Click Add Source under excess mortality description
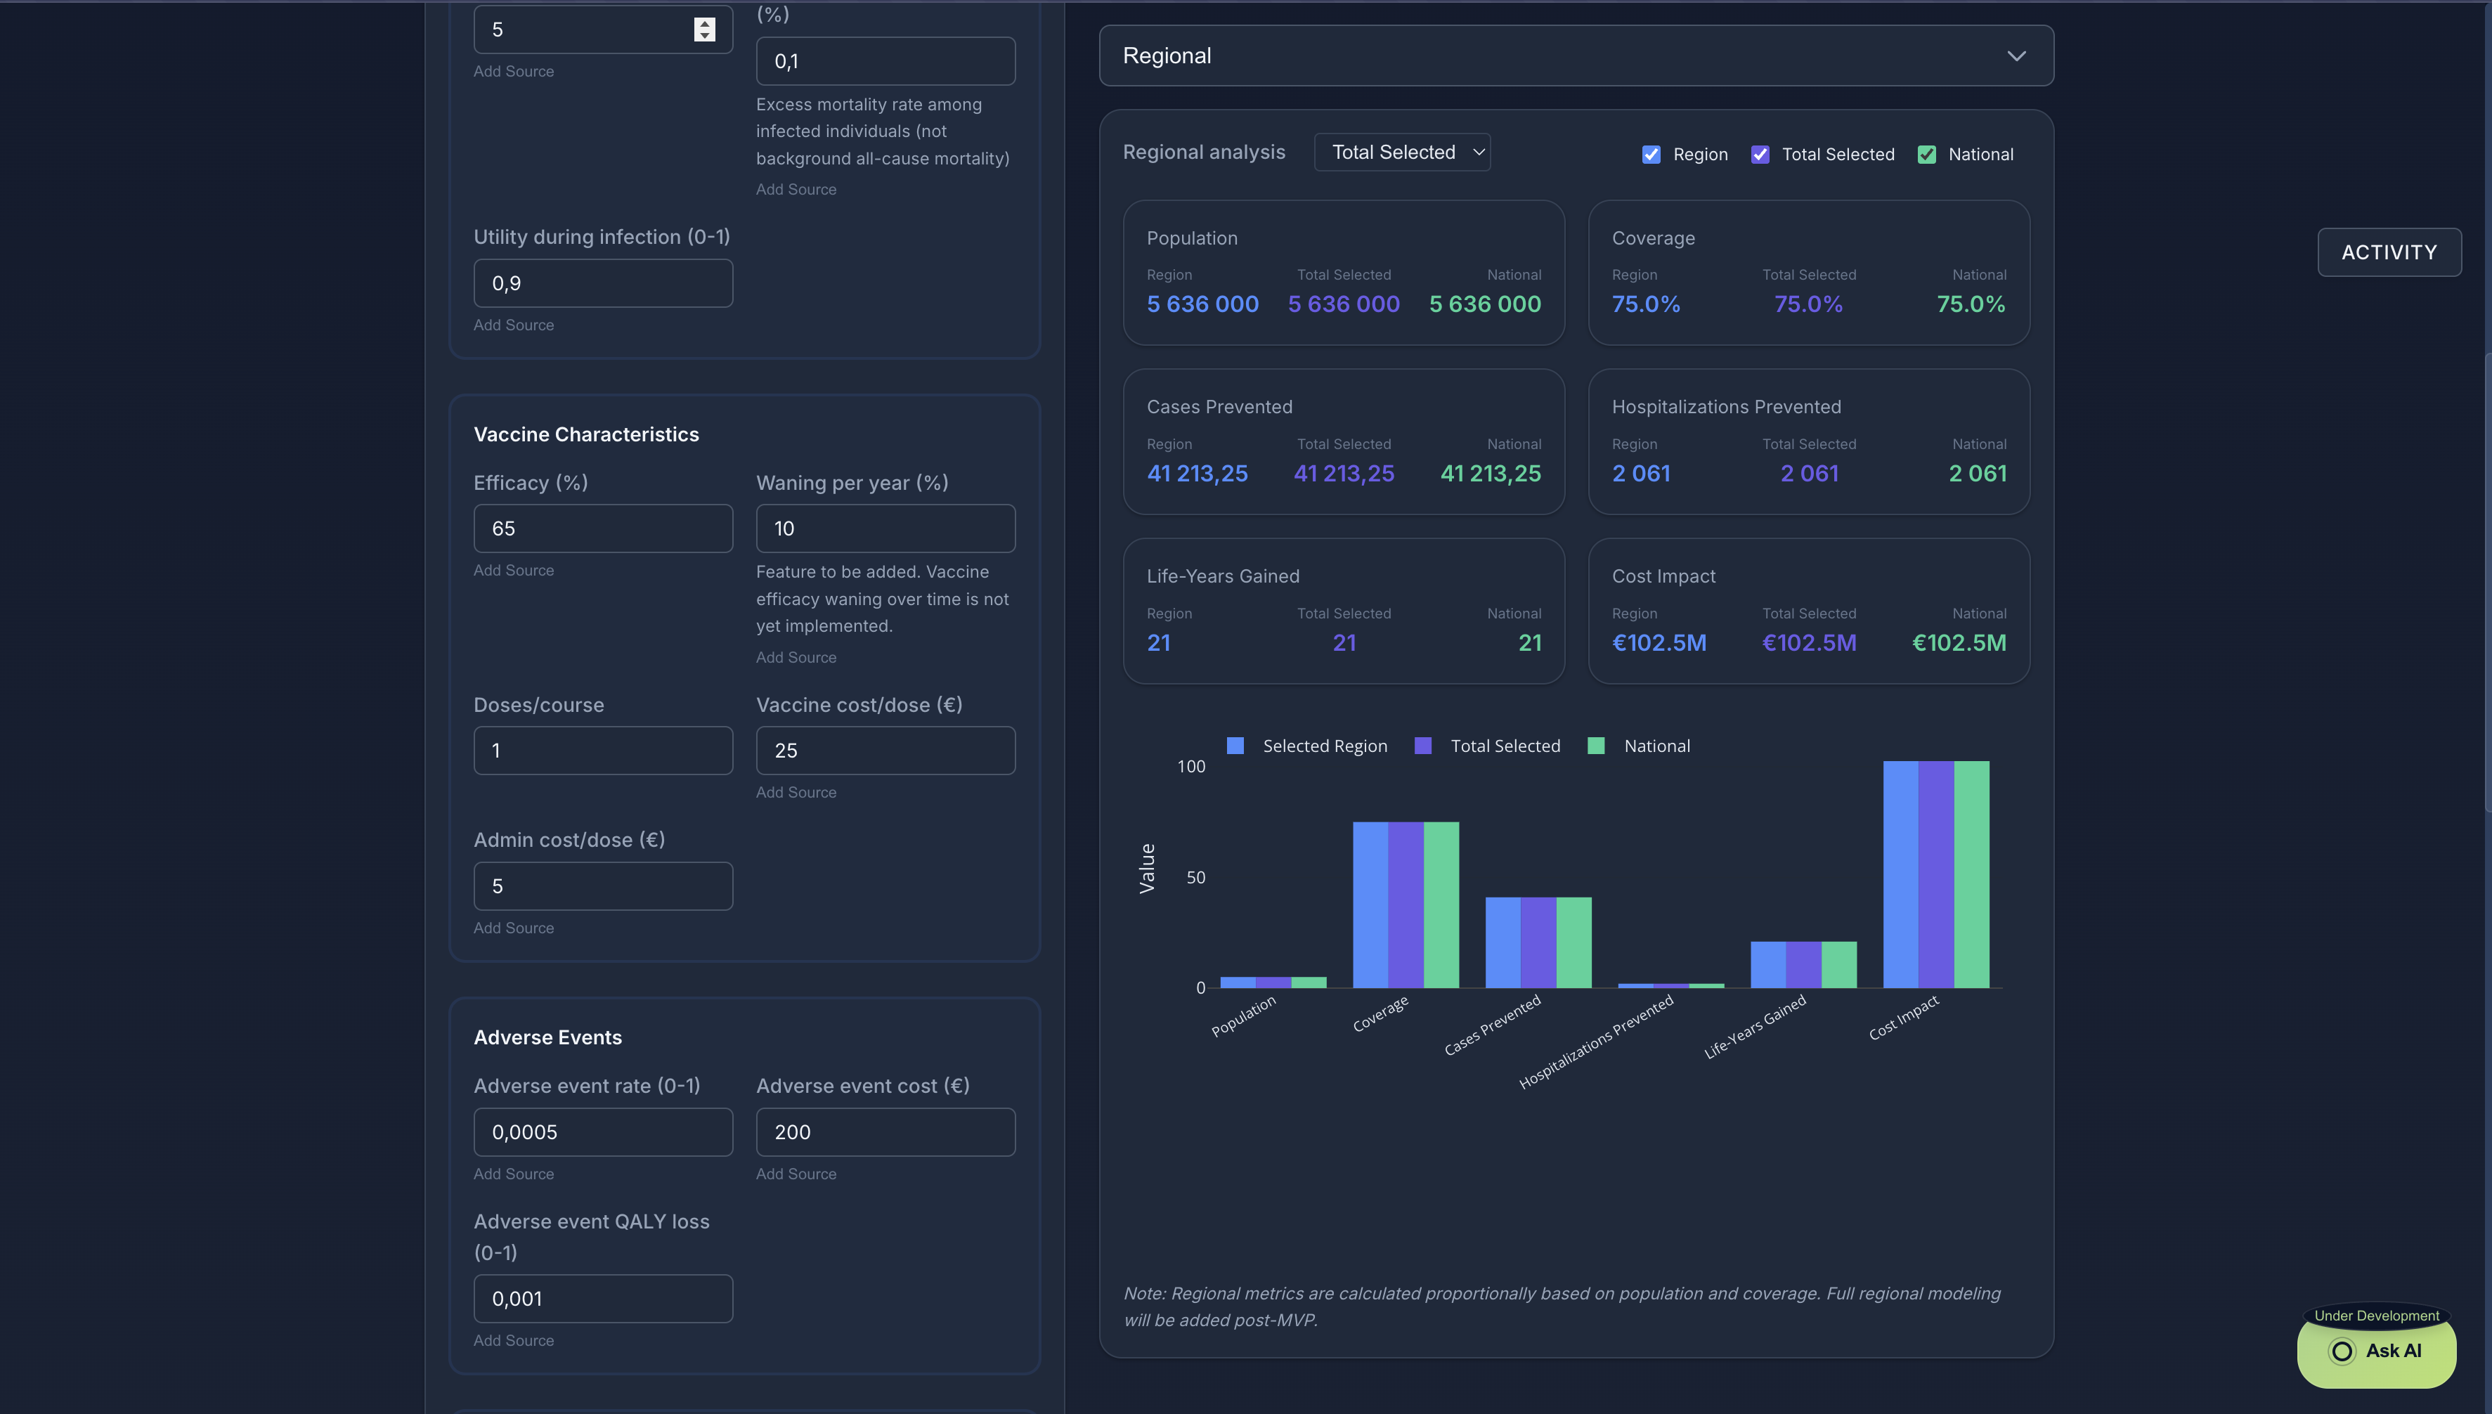This screenshot has width=2492, height=1414. [796, 189]
